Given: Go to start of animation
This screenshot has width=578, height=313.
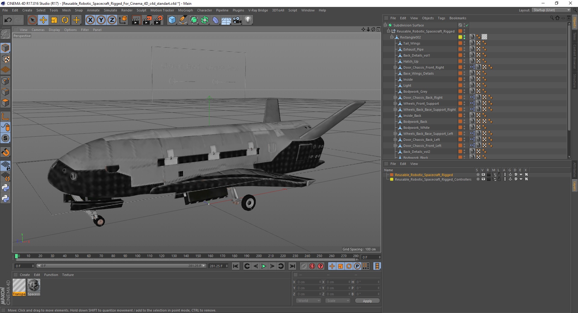Looking at the screenshot, I should pyautogui.click(x=236, y=266).
